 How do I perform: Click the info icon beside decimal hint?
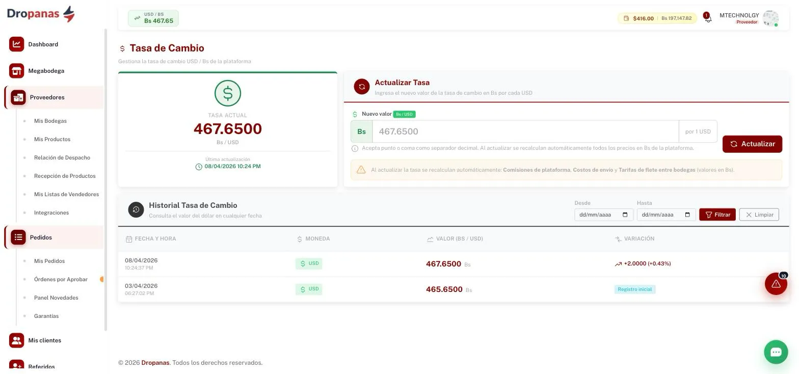coord(355,148)
